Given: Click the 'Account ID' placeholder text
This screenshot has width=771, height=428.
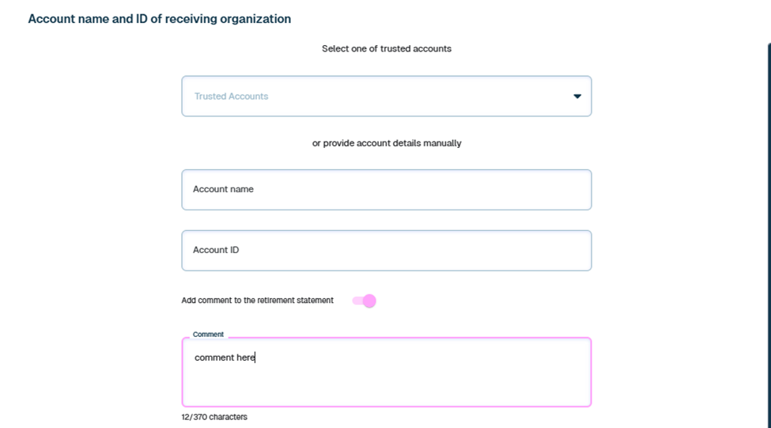Looking at the screenshot, I should 216,251.
